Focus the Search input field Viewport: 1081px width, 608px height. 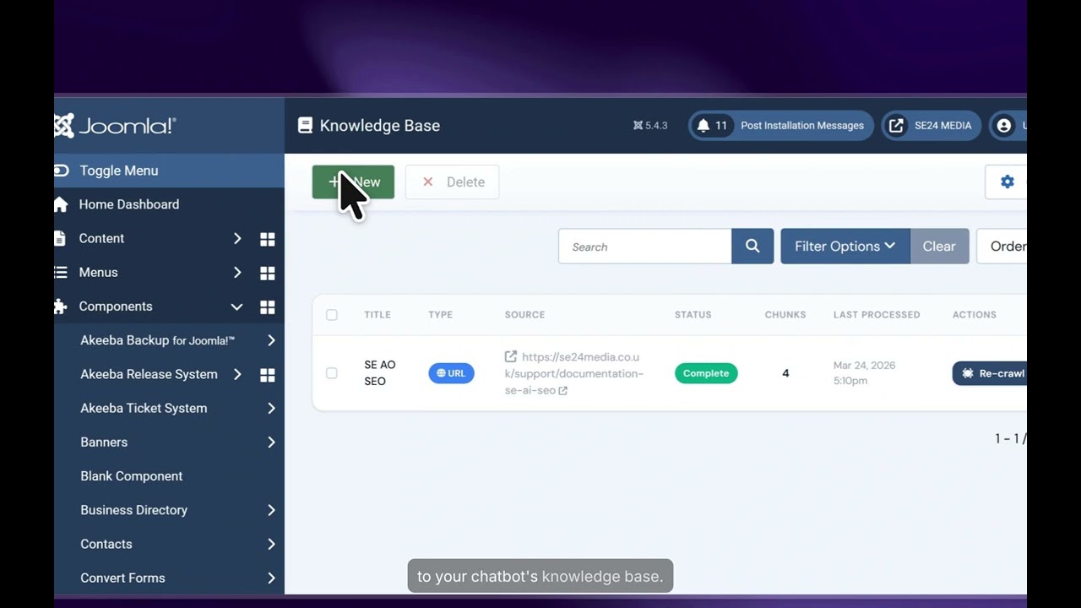[x=644, y=247]
